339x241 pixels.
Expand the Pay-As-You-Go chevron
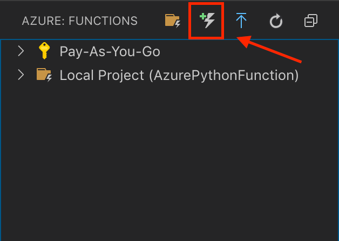[21, 52]
